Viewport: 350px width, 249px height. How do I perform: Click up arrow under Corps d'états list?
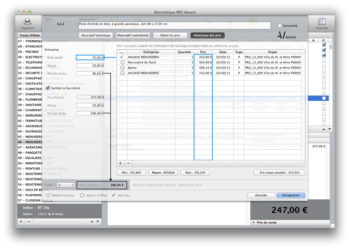click(x=92, y=221)
